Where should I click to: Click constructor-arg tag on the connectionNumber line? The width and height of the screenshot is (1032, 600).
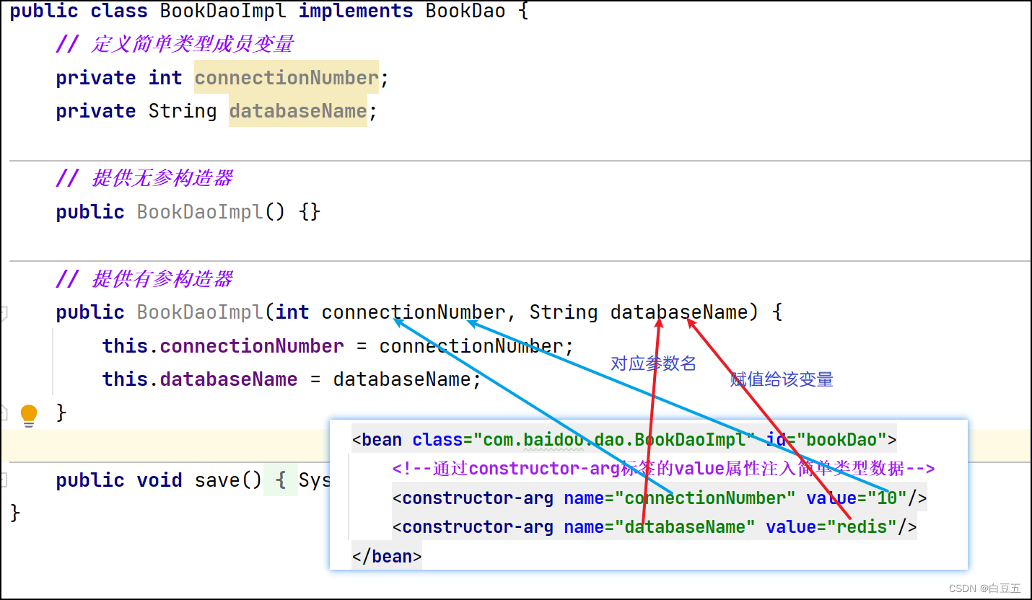[x=478, y=498]
